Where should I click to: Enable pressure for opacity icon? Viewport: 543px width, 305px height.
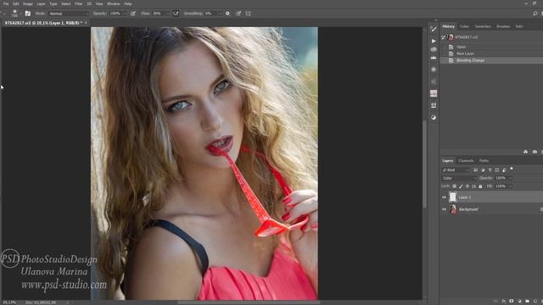pyautogui.click(x=133, y=14)
